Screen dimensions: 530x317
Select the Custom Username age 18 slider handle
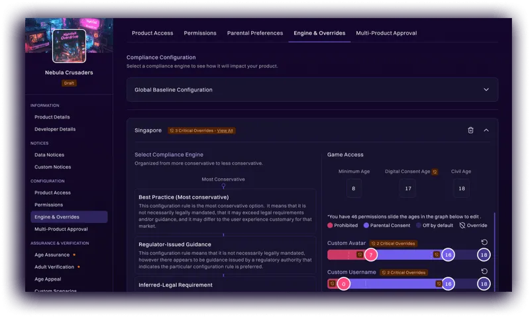(x=484, y=284)
